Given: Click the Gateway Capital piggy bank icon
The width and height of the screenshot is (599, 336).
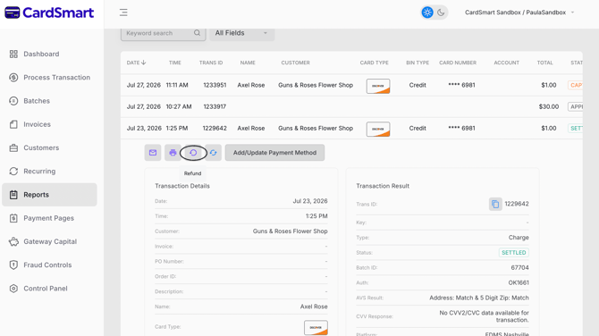Looking at the screenshot, I should (x=13, y=241).
